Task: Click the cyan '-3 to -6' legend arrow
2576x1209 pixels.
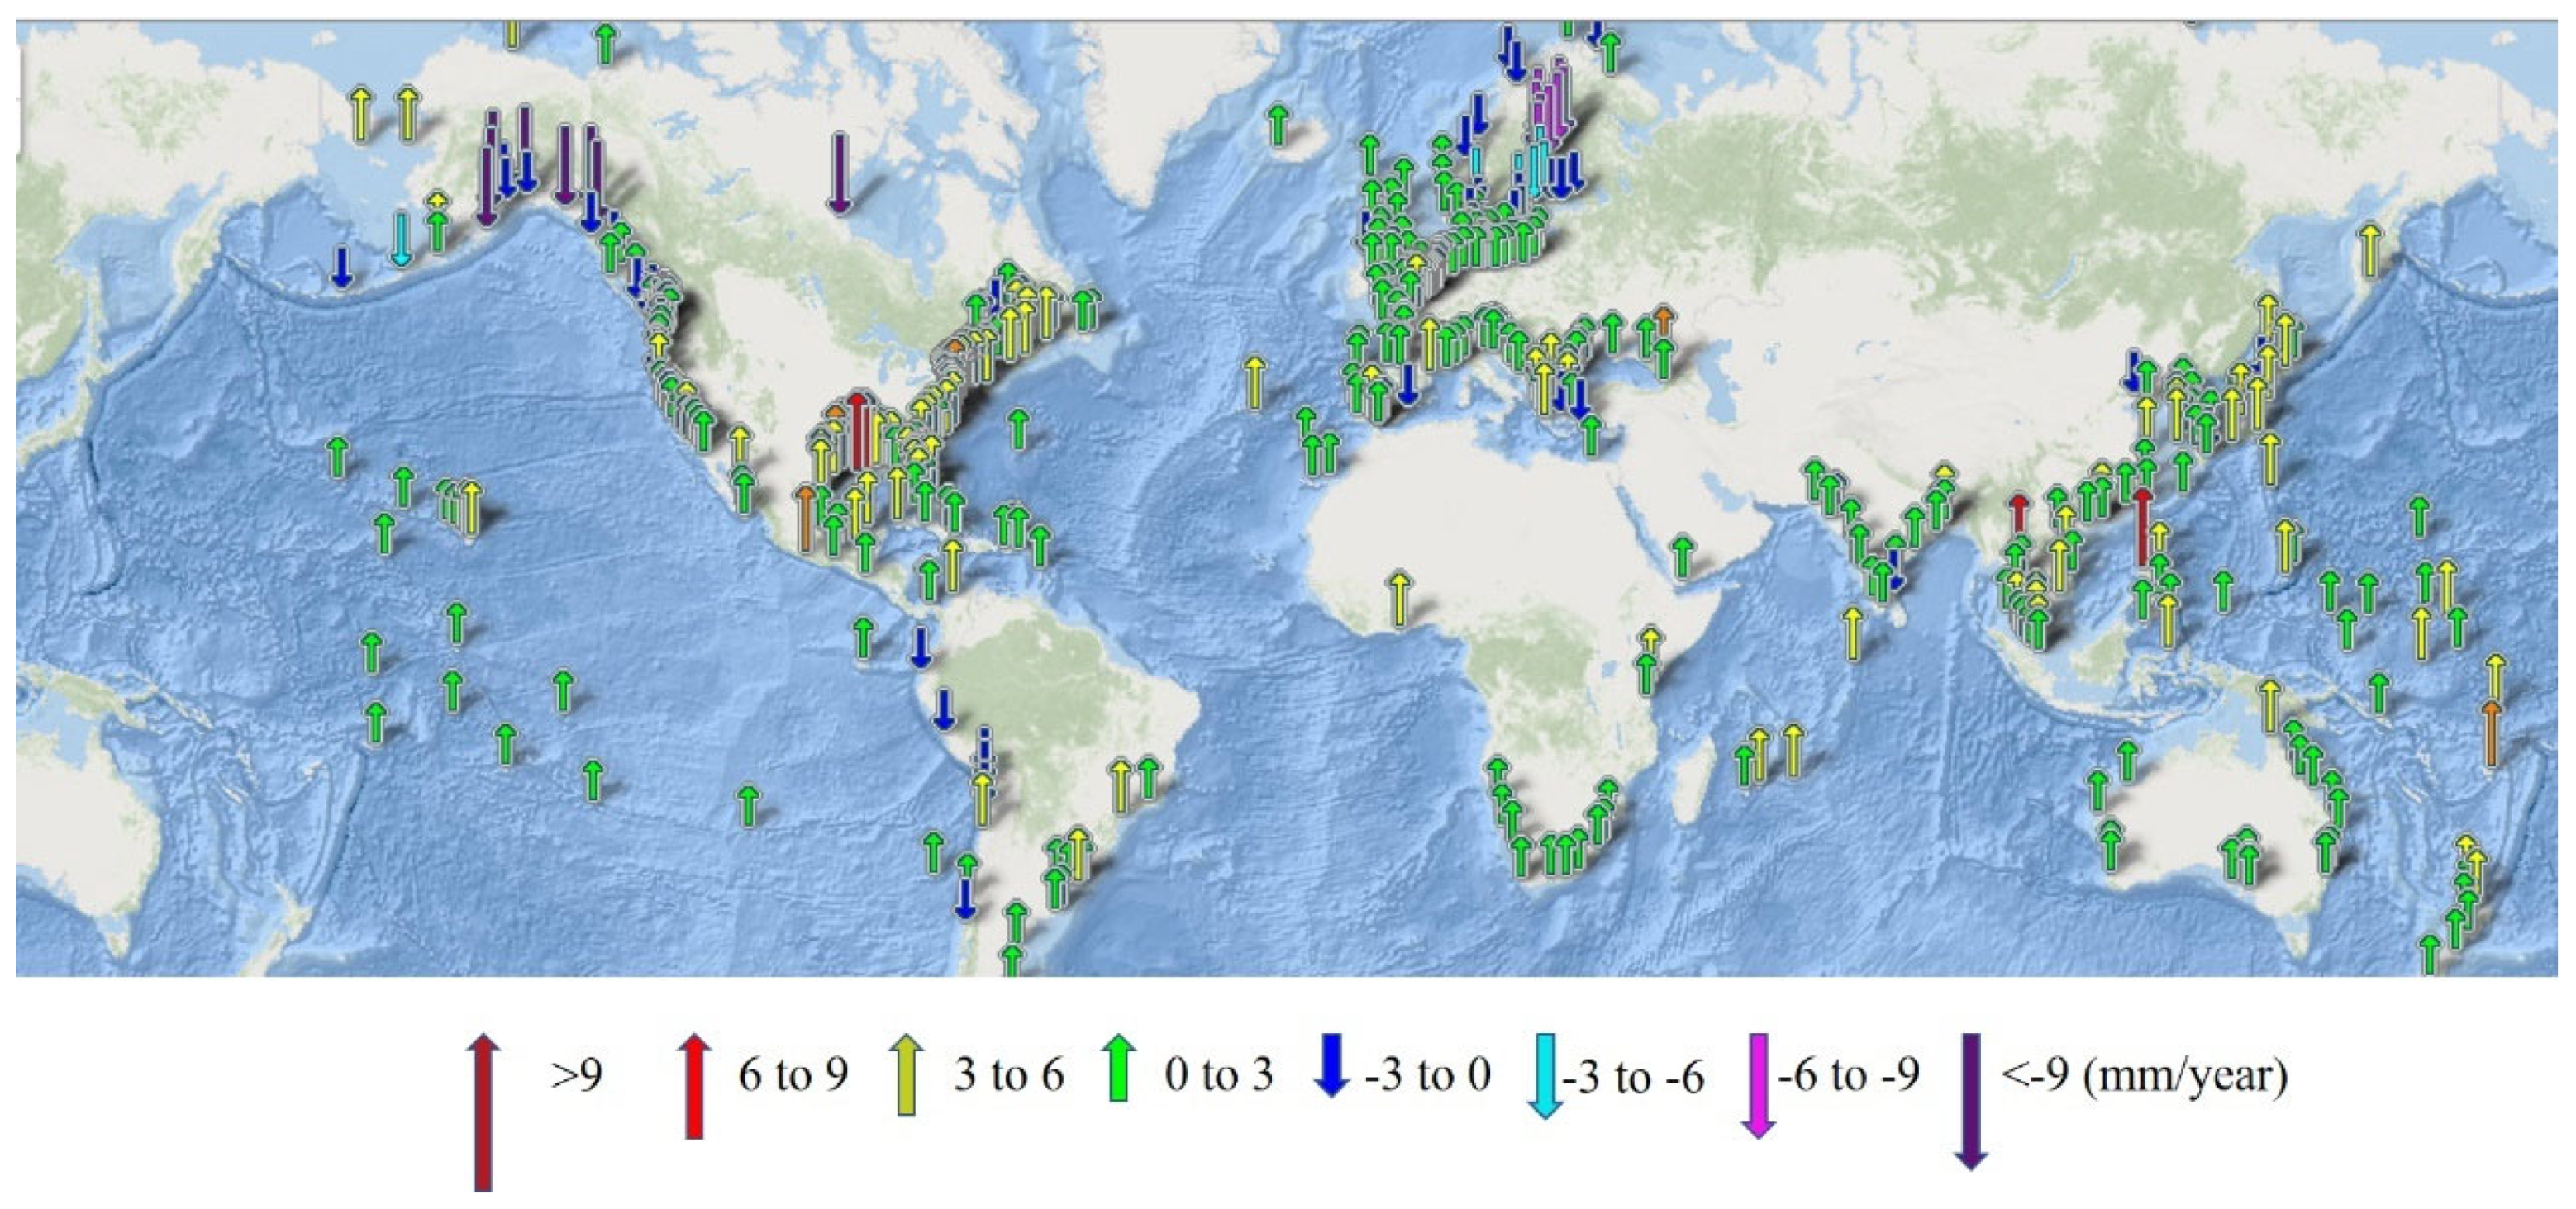Action: pyautogui.click(x=1545, y=1077)
